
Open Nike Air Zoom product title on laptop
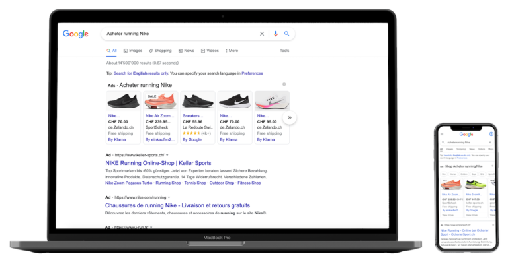[x=160, y=116]
